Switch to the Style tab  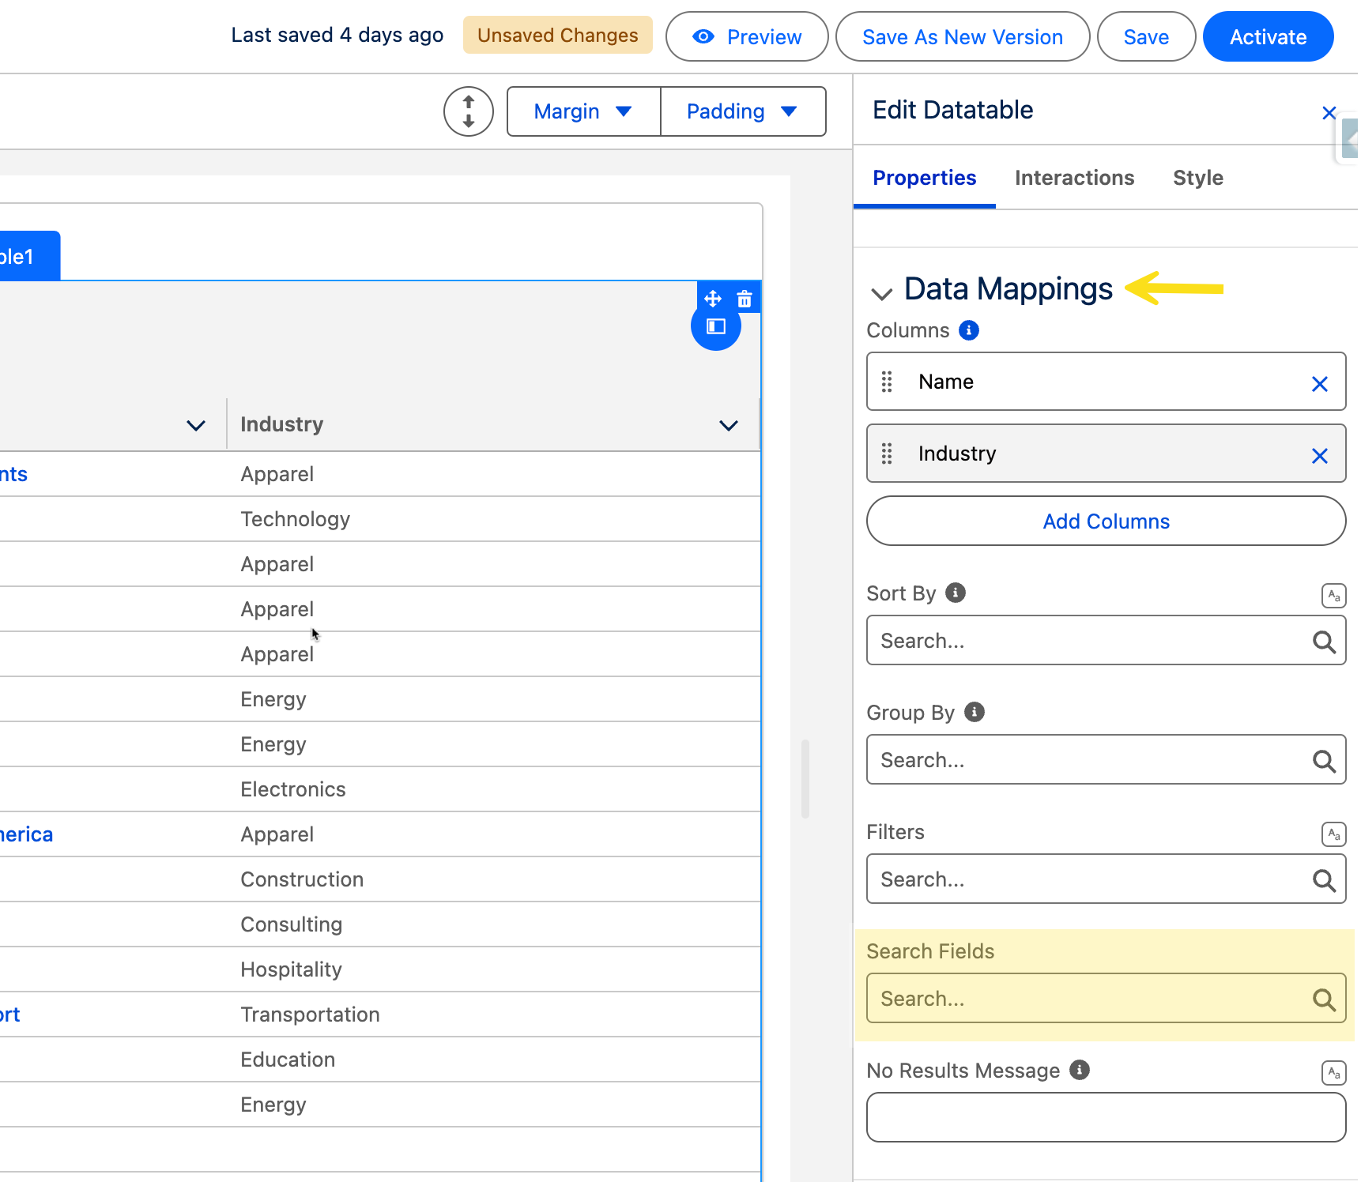point(1197,178)
